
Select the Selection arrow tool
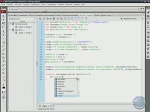click(3, 16)
